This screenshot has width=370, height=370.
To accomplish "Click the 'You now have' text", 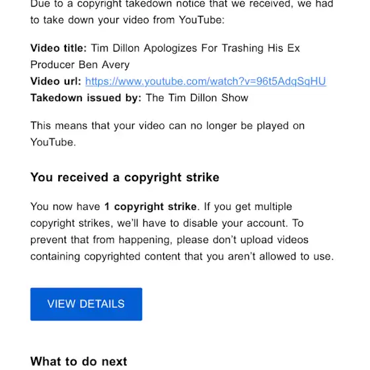I will click(x=65, y=207).
